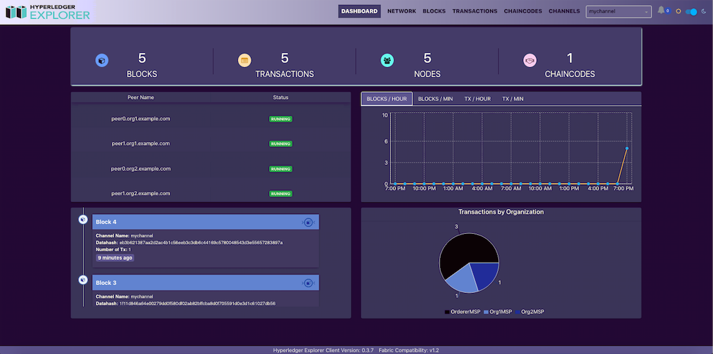
Task: Click the Hyperledger Explorer Client Version footer text
Action: coord(323,350)
